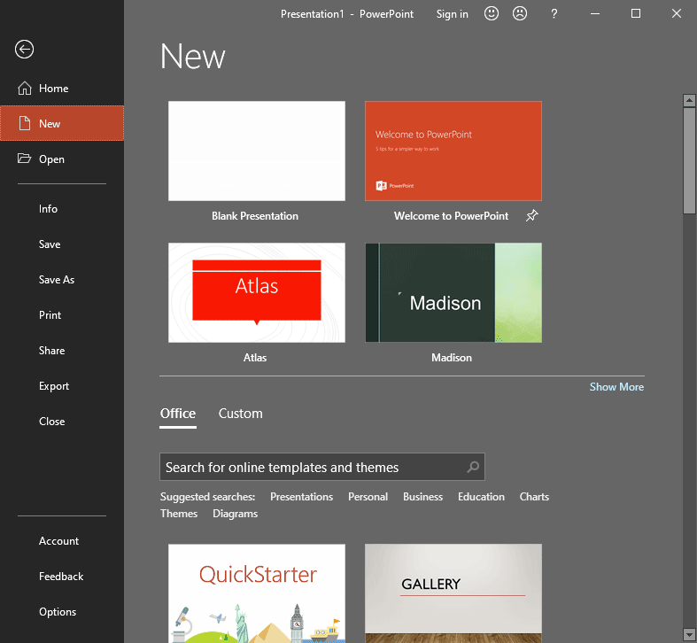Click Sign in at the title bar

pos(452,14)
